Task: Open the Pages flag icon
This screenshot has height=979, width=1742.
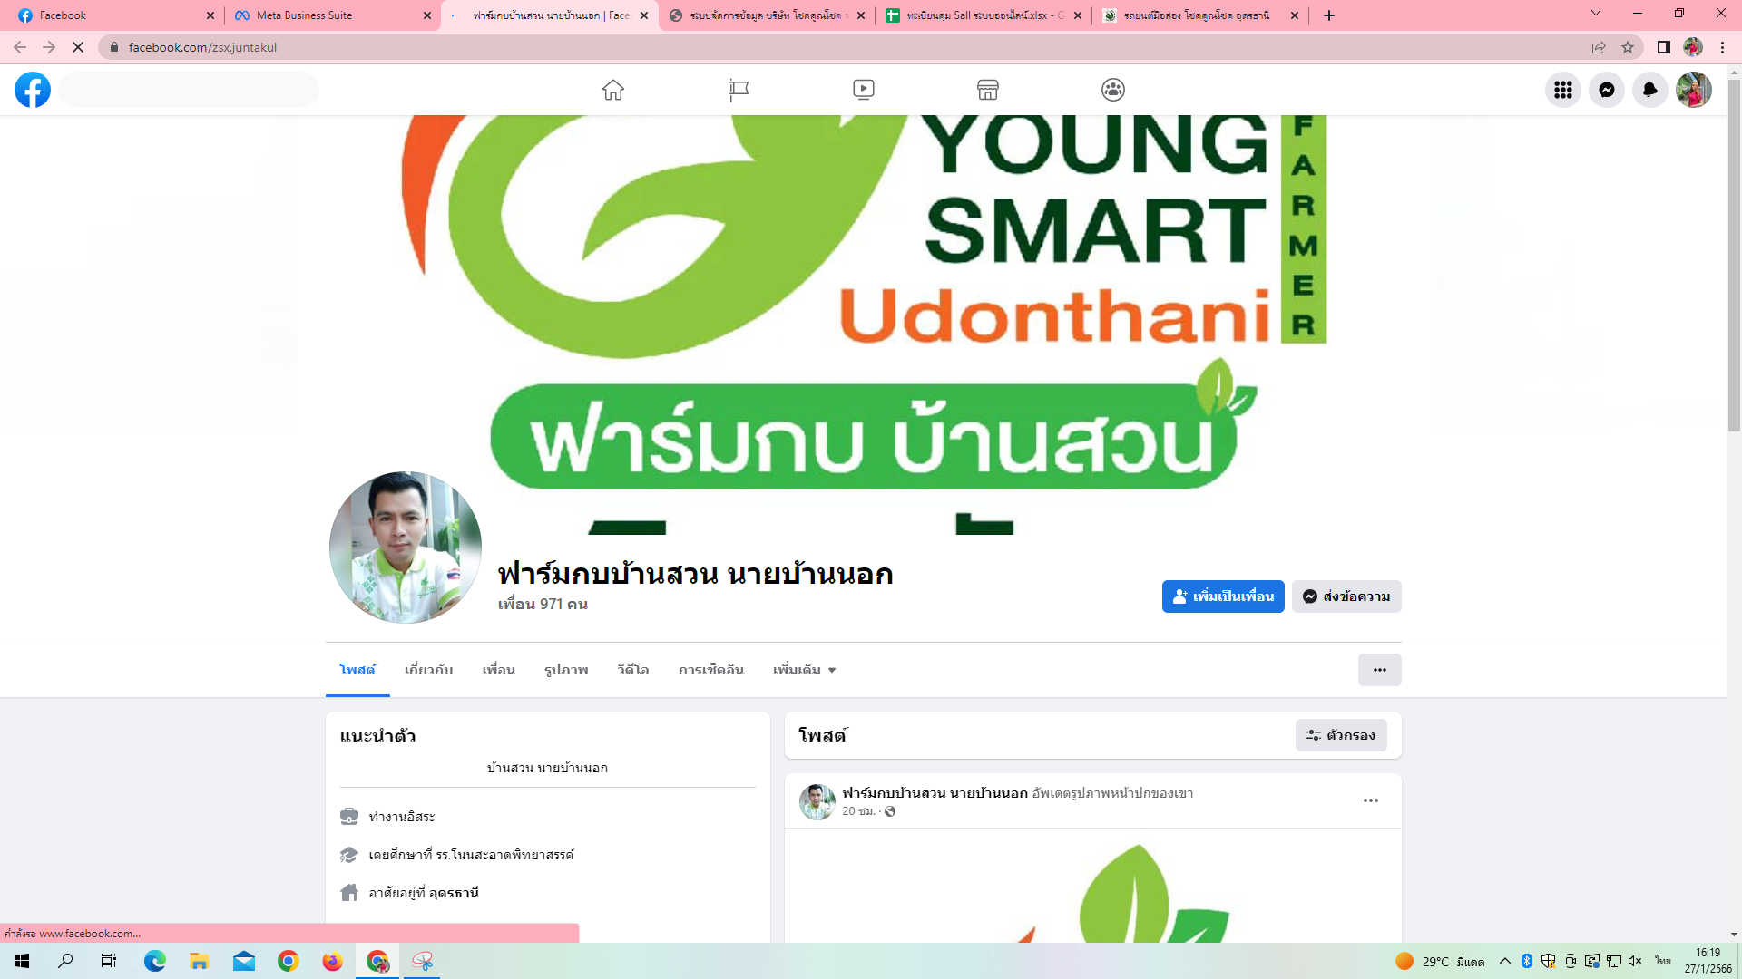Action: (x=739, y=90)
